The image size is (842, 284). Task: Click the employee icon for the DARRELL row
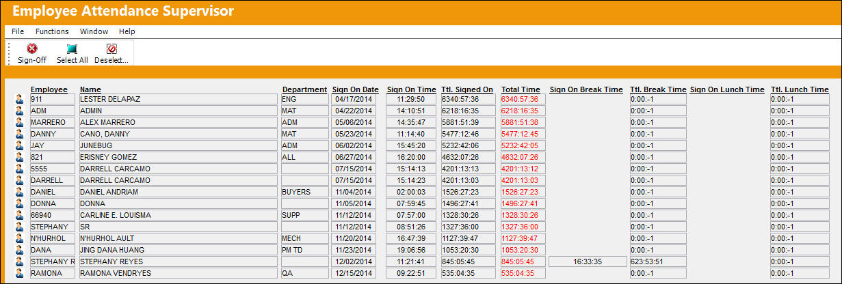click(19, 180)
